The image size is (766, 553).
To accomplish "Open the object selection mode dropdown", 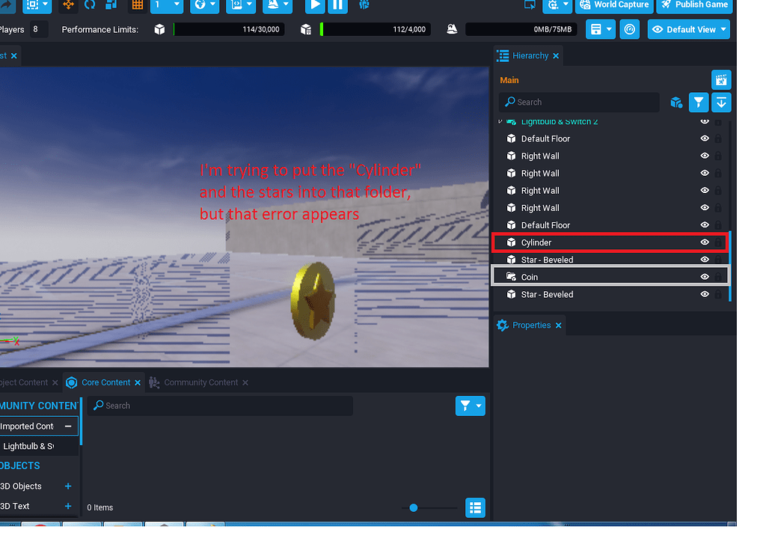I will 37,5.
